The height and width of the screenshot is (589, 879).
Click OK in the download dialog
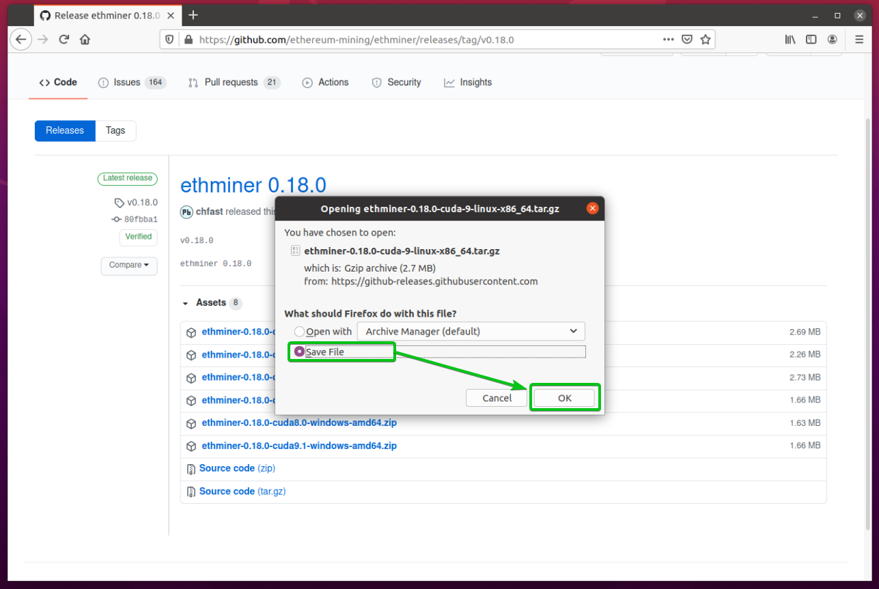click(565, 398)
